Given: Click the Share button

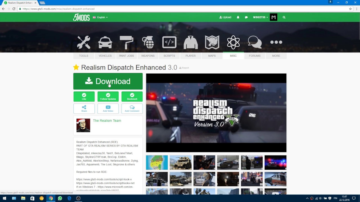Looking at the screenshot, I should [84, 109].
